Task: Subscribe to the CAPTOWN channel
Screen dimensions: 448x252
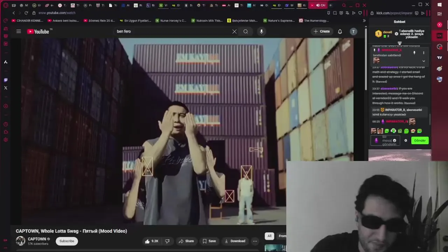Action: coord(66,241)
